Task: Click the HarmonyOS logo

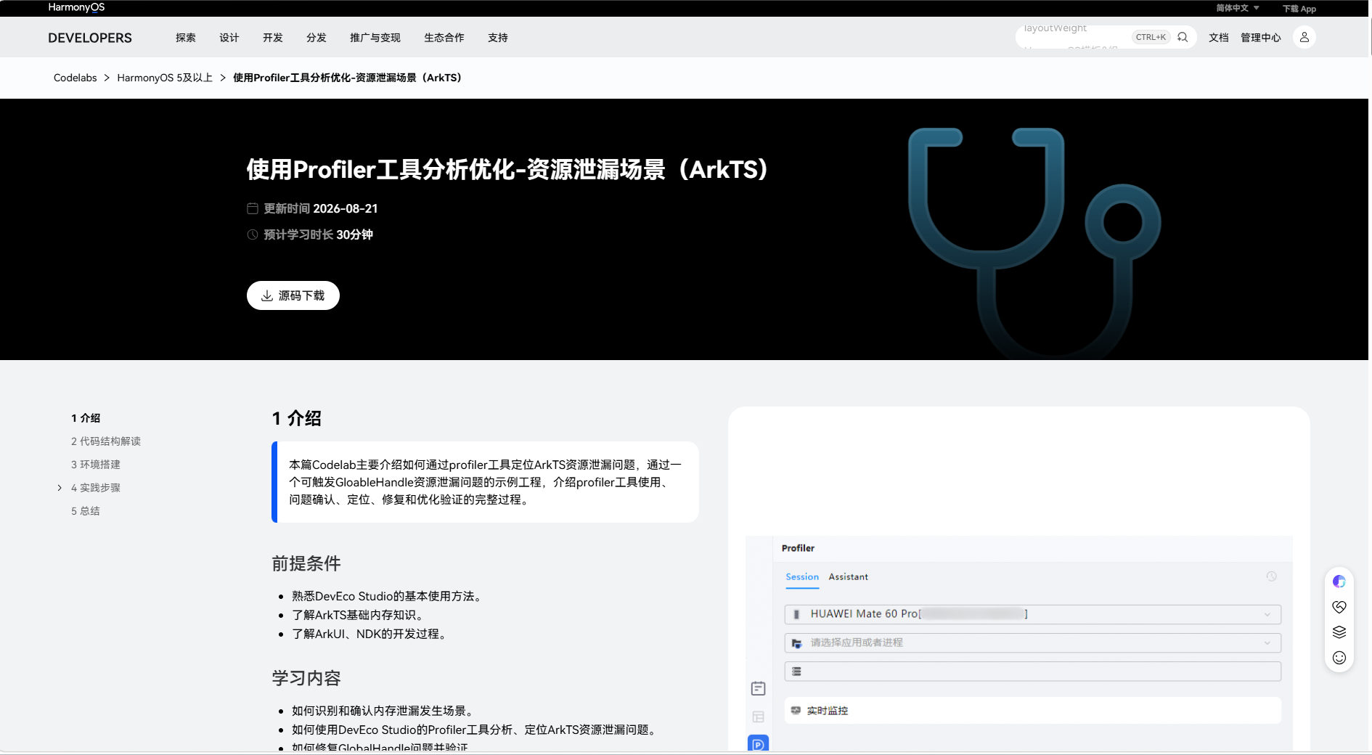Action: [76, 7]
